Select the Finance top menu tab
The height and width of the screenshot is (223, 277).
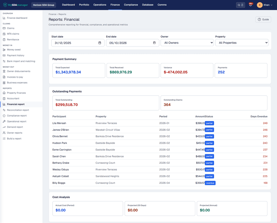115,5
